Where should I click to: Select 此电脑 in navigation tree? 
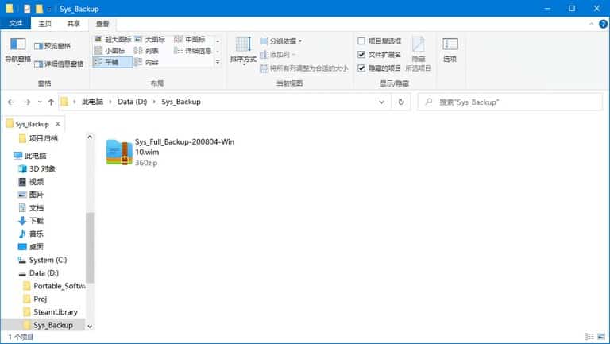click(x=30, y=156)
